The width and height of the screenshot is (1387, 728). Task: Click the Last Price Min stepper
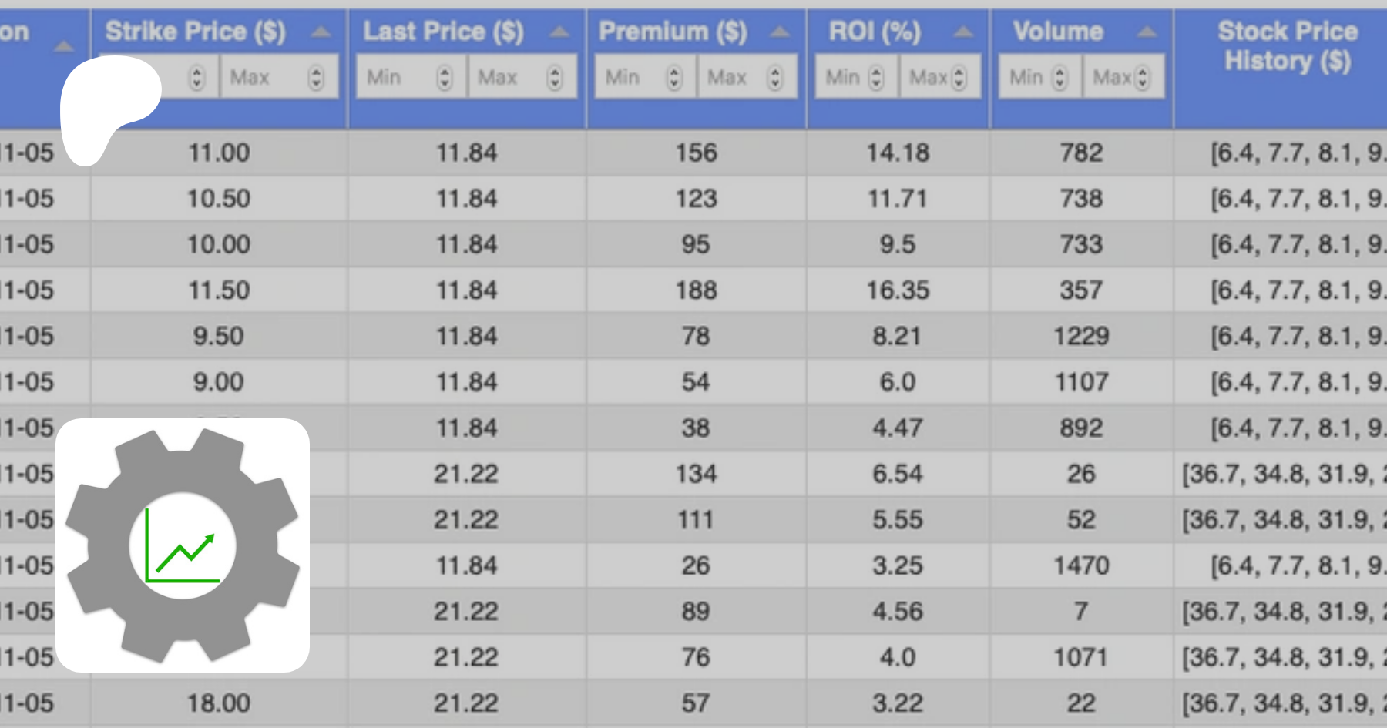445,77
